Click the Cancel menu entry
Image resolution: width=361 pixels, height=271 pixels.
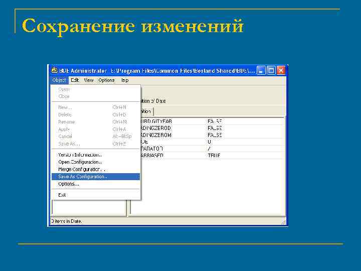(96, 137)
